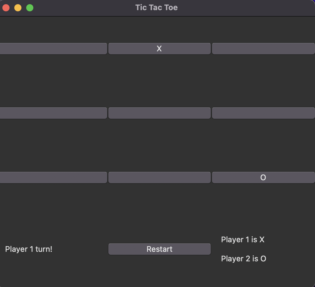Minimize the window with the yellow button
Screen dimensions: 315x287
point(18,8)
